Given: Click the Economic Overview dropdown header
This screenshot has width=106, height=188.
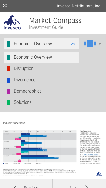Looking at the screenshot, I should coord(41,44).
